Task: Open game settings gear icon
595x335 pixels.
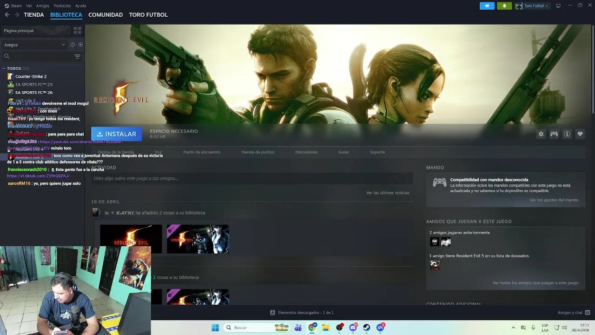Action: pos(541,134)
